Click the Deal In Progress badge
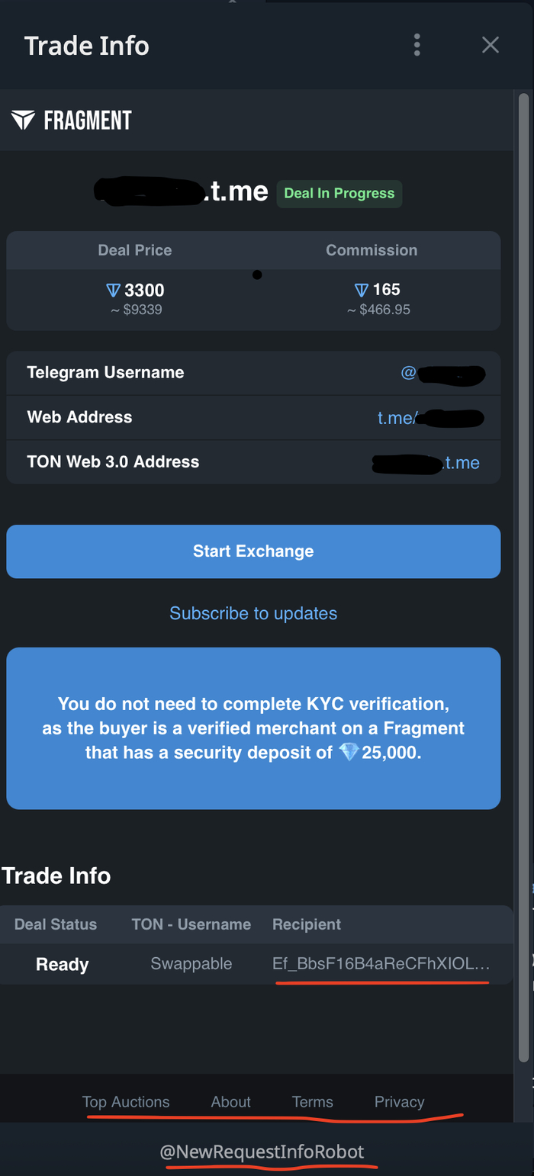 click(339, 194)
